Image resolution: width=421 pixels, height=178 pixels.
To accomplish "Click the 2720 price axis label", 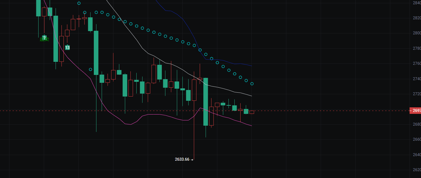I will (416, 94).
